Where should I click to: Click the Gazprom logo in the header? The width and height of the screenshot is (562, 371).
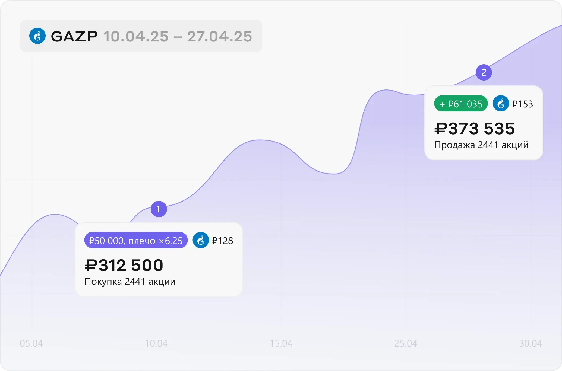(x=37, y=36)
